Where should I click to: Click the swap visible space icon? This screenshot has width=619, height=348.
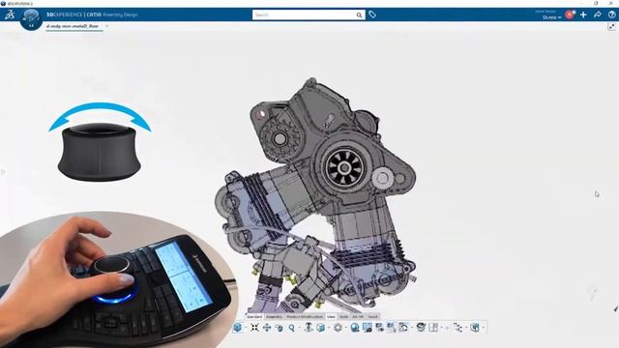[x=391, y=328]
